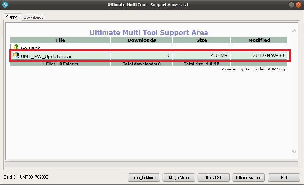Click the Ultimate Multi Tool Support Area heading
This screenshot has width=304, height=188.
[149, 32]
